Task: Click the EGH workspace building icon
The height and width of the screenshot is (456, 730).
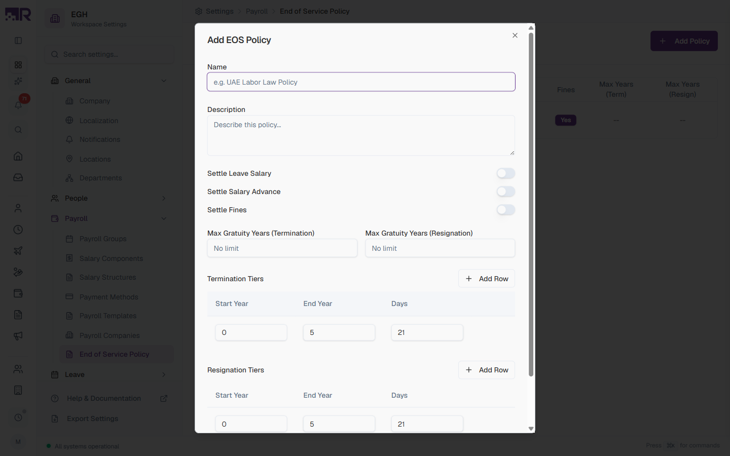Action: (55, 19)
